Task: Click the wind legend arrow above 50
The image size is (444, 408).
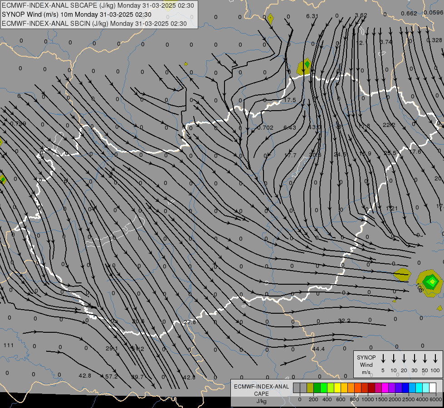Action: tap(425, 359)
